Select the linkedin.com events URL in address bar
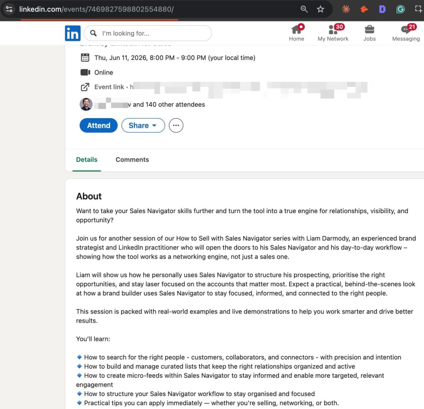Viewport: 424px width, 409px height. 96,9
